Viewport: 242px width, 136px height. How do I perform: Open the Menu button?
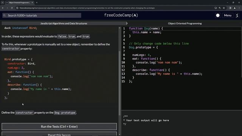[x=228, y=15]
